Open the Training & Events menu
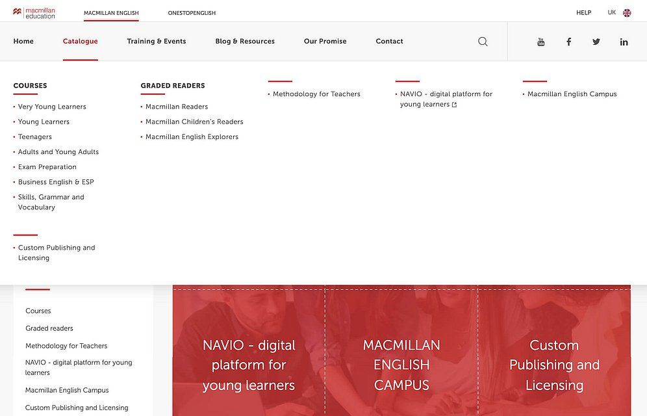The image size is (647, 416). (x=157, y=42)
